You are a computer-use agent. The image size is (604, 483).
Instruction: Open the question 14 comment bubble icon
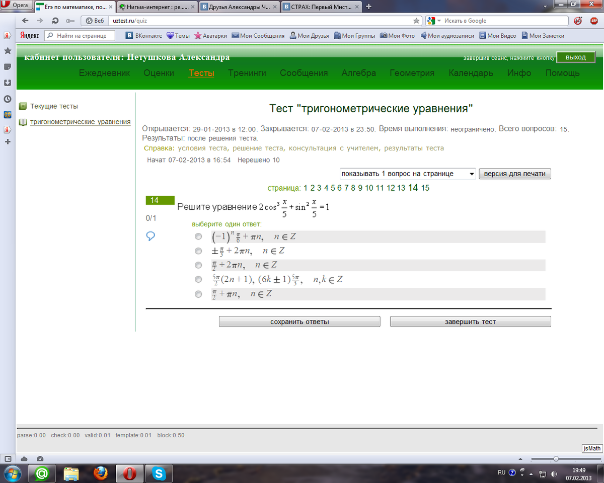[x=150, y=235]
